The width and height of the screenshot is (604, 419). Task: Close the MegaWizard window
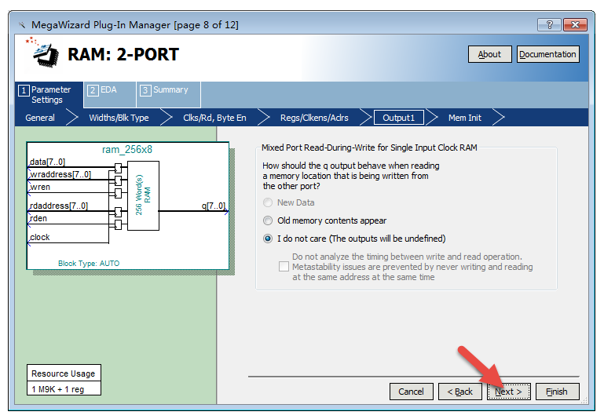pos(575,25)
